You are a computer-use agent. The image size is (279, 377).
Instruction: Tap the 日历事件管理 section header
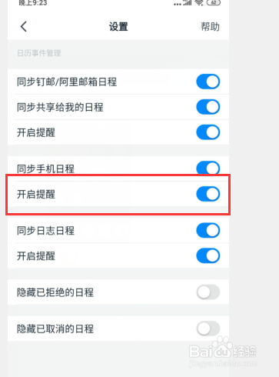39,53
